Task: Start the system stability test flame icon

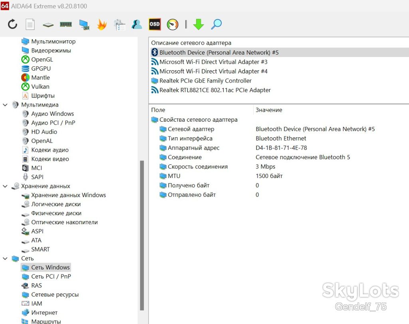Action: (102, 24)
